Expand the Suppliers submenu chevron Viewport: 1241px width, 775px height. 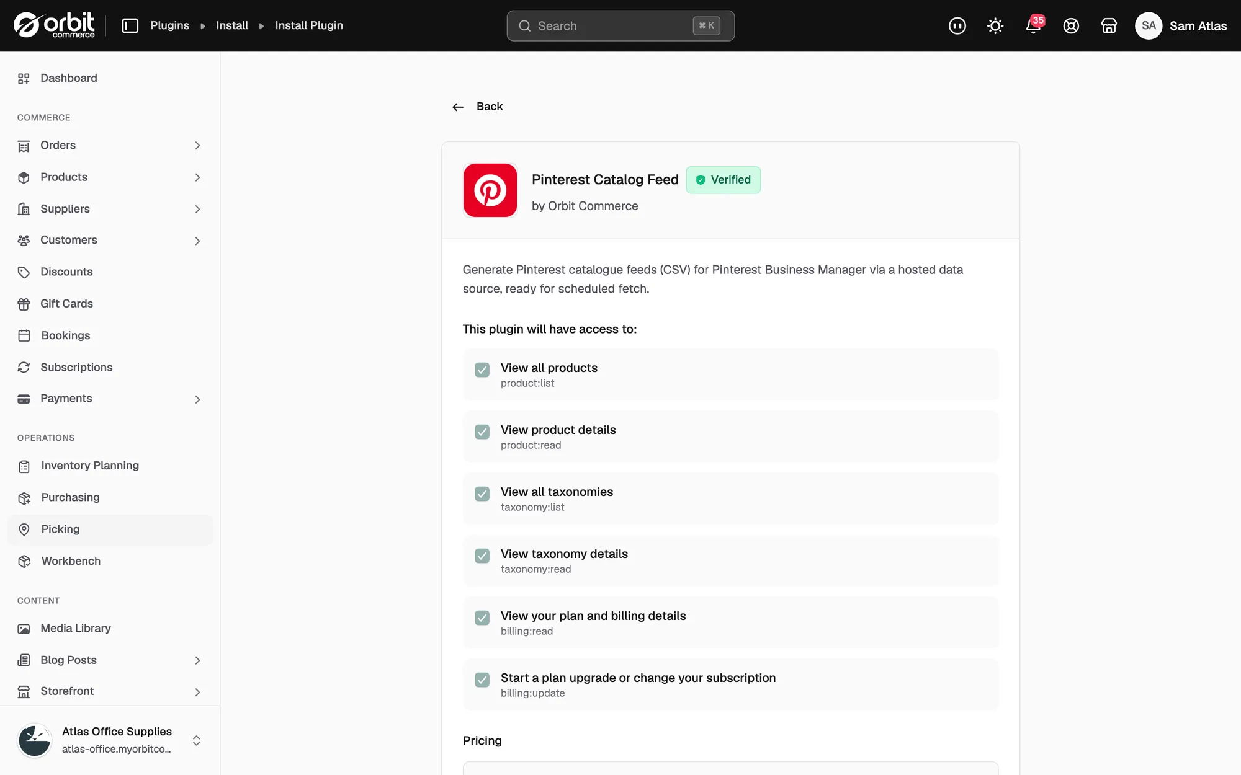tap(197, 210)
